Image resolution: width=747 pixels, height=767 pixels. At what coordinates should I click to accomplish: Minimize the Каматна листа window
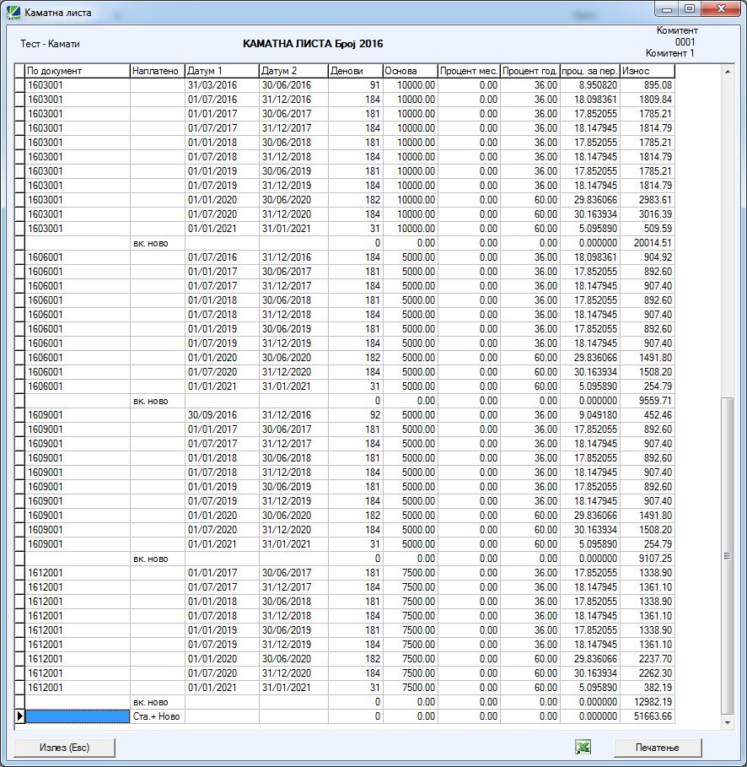pyautogui.click(x=667, y=8)
